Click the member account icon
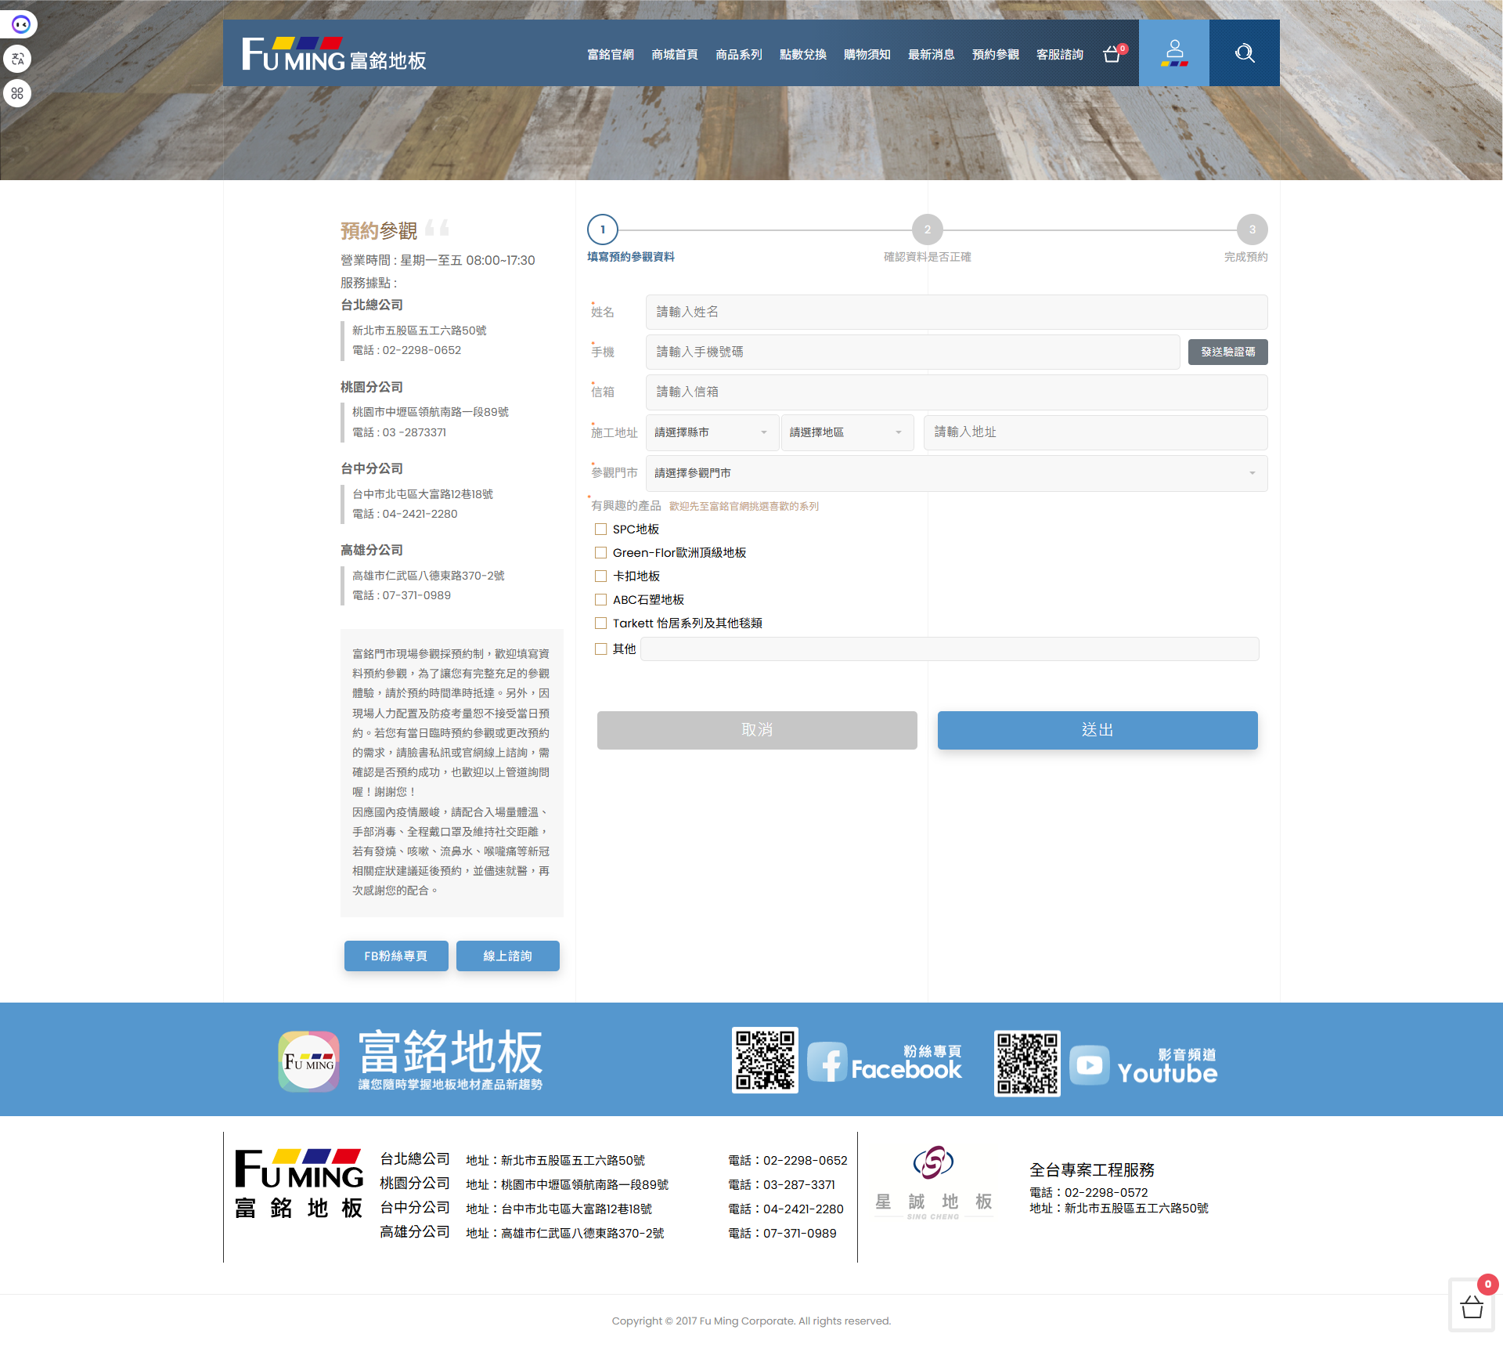1503x1348 pixels. pos(1173,53)
